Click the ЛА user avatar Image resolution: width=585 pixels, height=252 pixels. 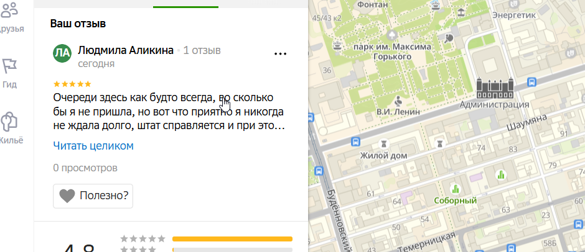coord(62,53)
